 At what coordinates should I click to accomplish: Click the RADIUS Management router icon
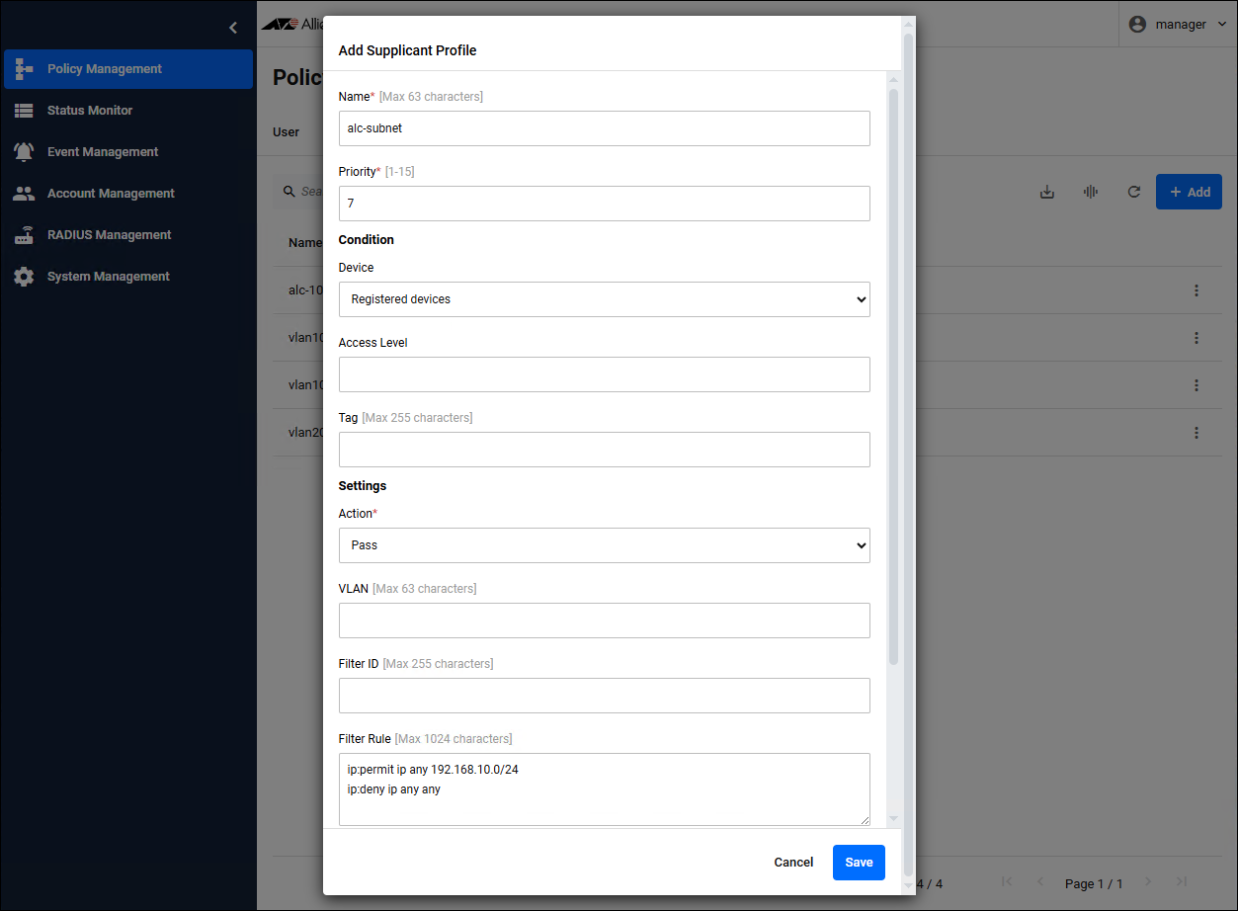click(x=24, y=235)
